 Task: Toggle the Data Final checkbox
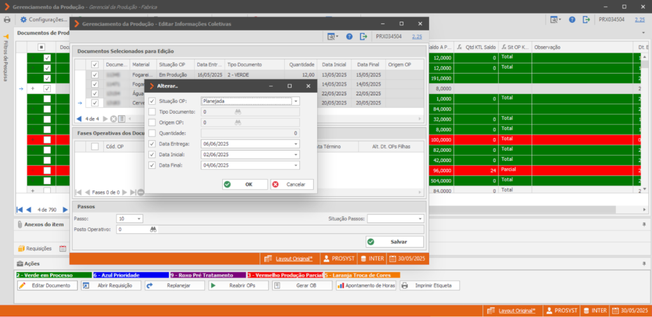152,165
